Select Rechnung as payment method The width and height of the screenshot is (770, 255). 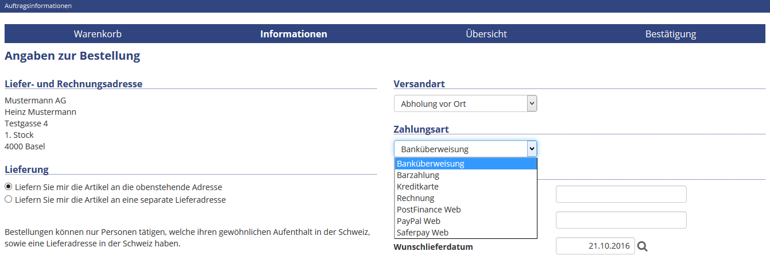(466, 198)
